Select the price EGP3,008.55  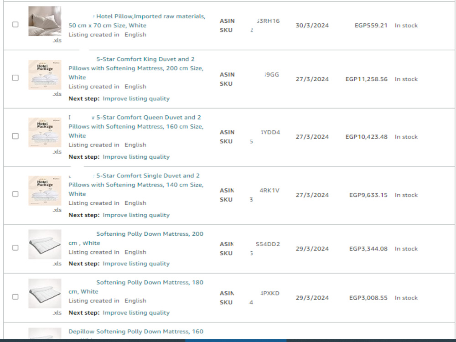[x=368, y=298]
